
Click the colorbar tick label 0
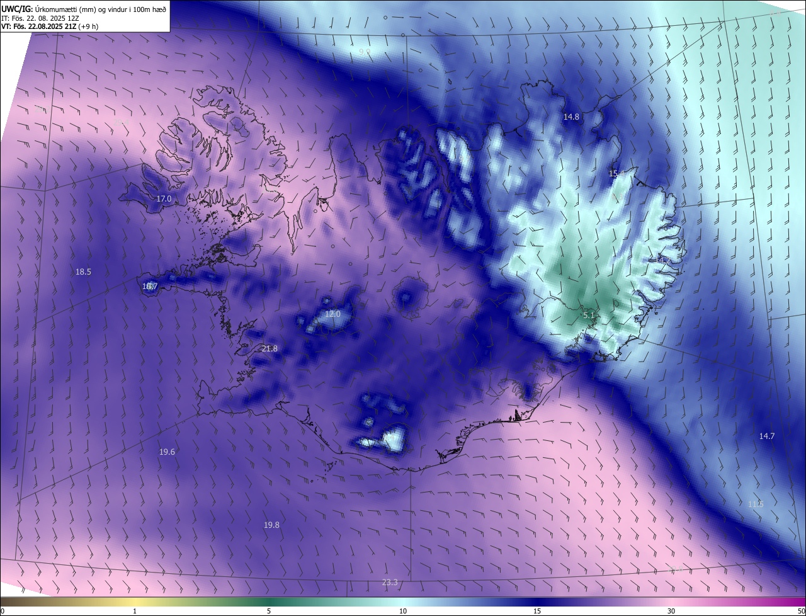point(3,611)
